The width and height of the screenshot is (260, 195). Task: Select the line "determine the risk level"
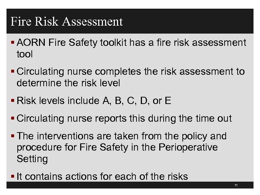click(x=68, y=83)
